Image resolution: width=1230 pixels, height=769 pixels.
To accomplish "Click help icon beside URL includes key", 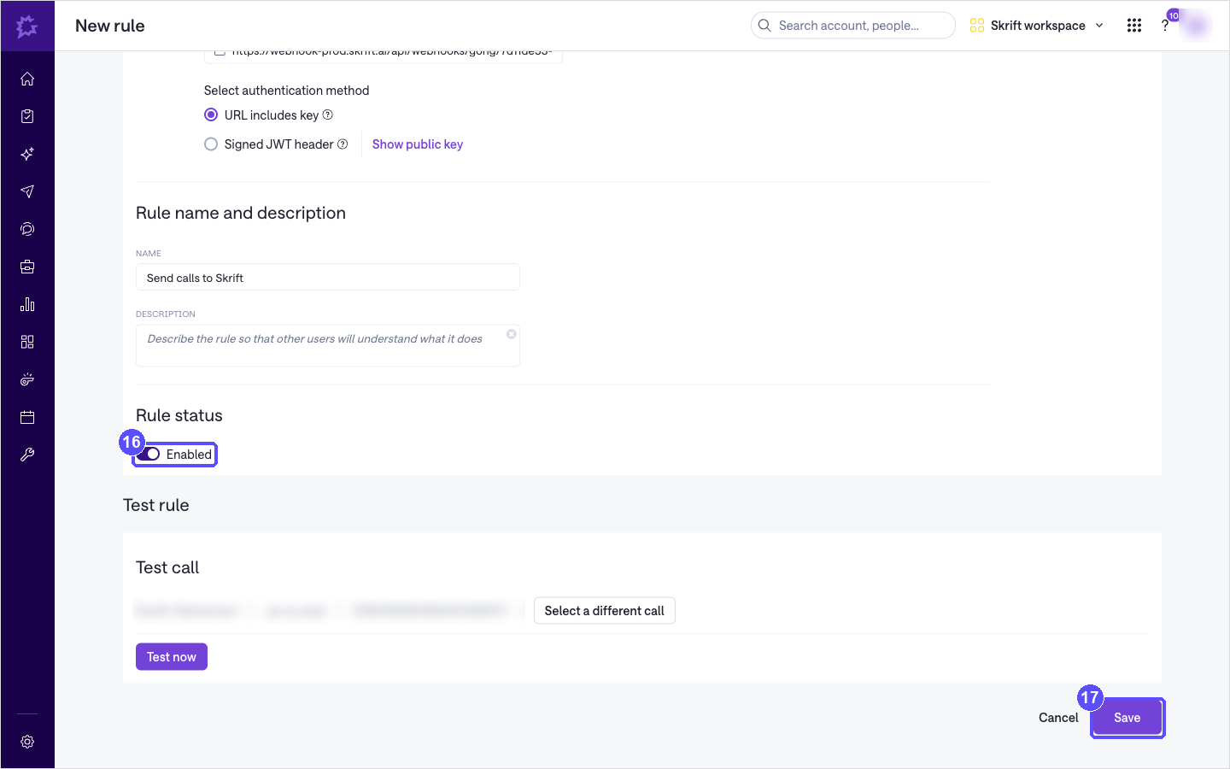I will [328, 115].
